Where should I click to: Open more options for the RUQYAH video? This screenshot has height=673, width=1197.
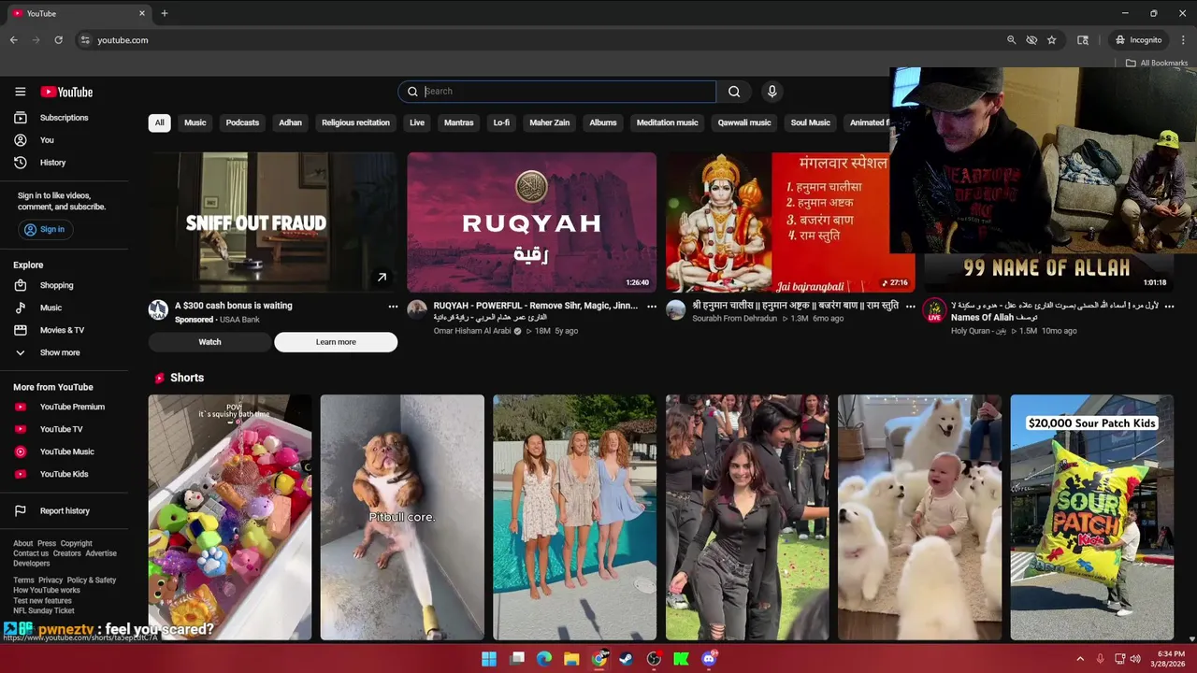tap(652, 307)
